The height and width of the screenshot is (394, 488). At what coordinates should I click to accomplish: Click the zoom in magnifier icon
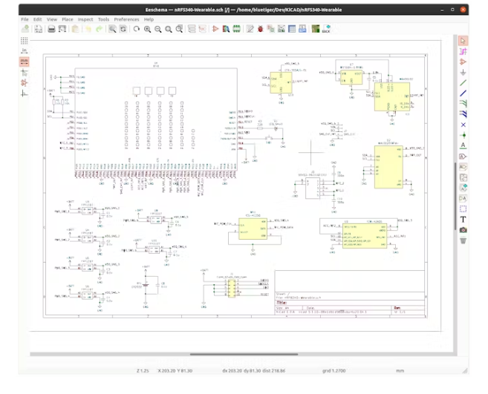[x=148, y=29]
